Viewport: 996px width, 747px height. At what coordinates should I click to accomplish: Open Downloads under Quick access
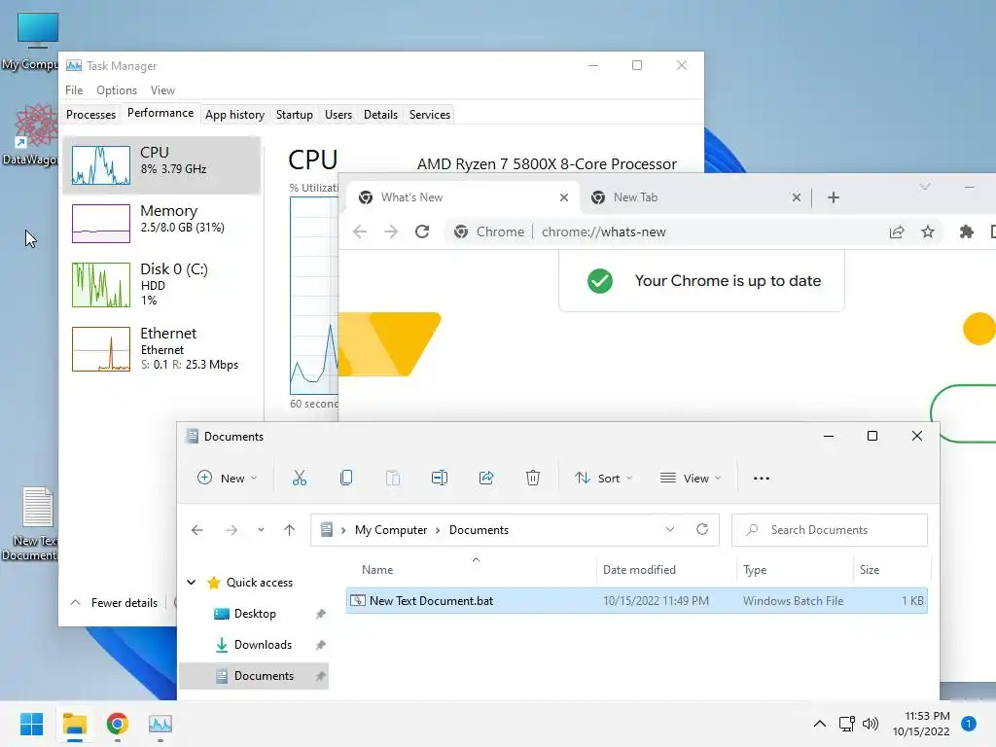pos(254,645)
